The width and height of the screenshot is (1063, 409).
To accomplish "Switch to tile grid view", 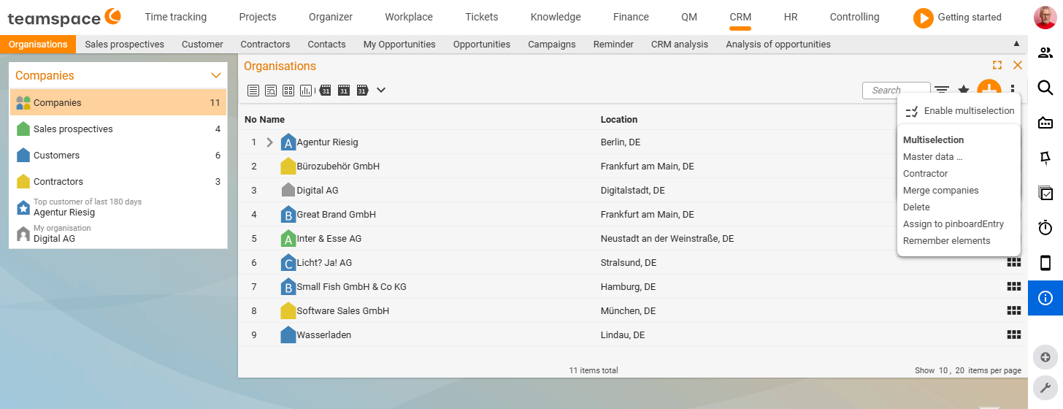I will click(288, 91).
